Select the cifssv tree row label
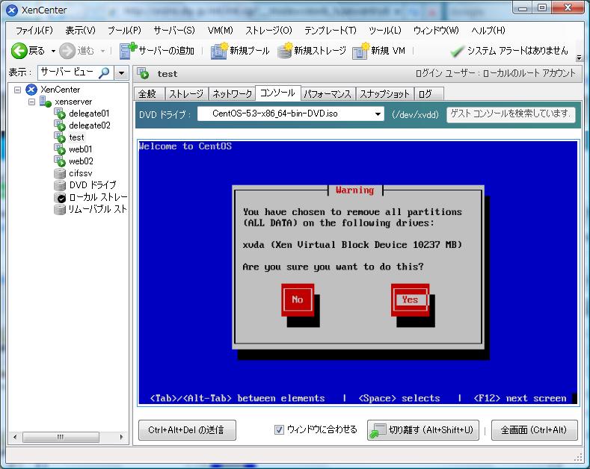Image resolution: width=590 pixels, height=469 pixels. click(x=81, y=173)
